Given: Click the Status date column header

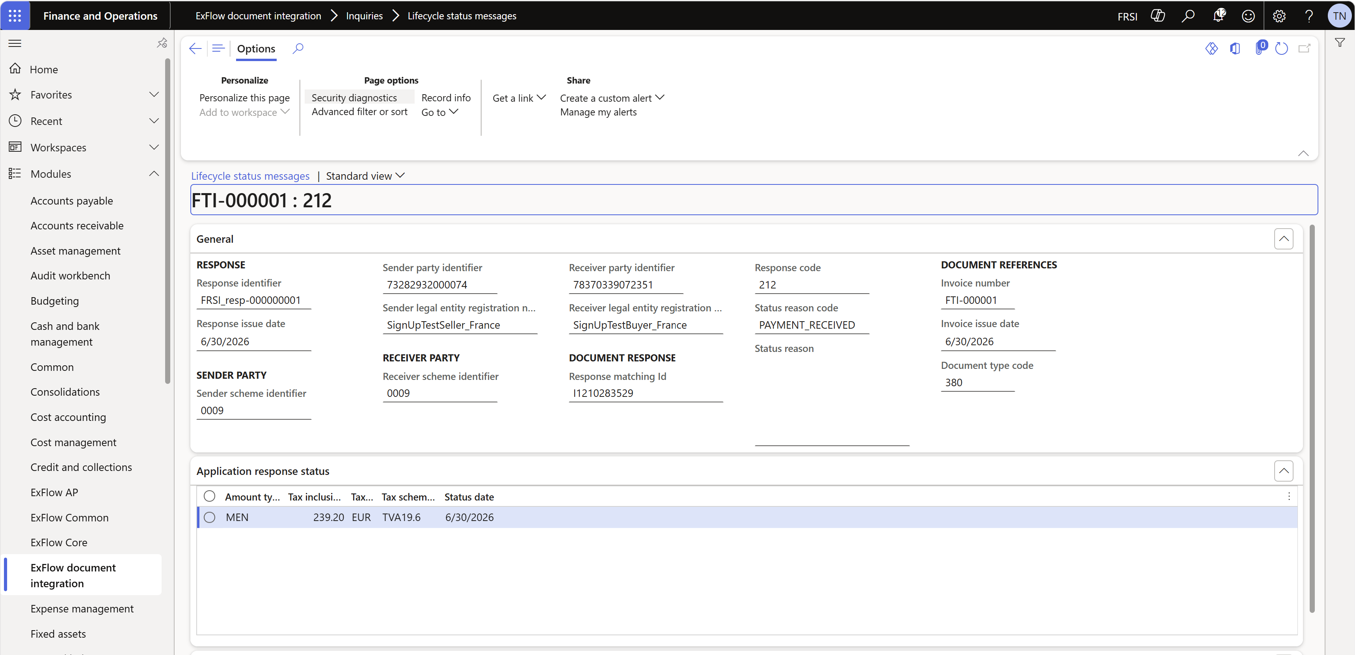Looking at the screenshot, I should (x=469, y=497).
